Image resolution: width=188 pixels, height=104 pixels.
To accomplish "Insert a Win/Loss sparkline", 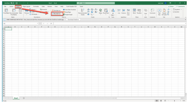I will pyautogui.click(x=128, y=12).
